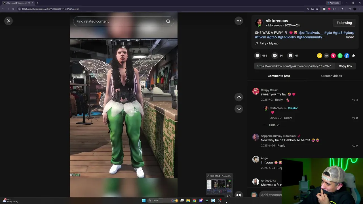Open comments via speech bubble icon
Screen dimensions: 363x204
point(275,56)
